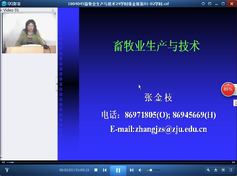
Task: Open the footprint history icon
Action: pos(7,170)
